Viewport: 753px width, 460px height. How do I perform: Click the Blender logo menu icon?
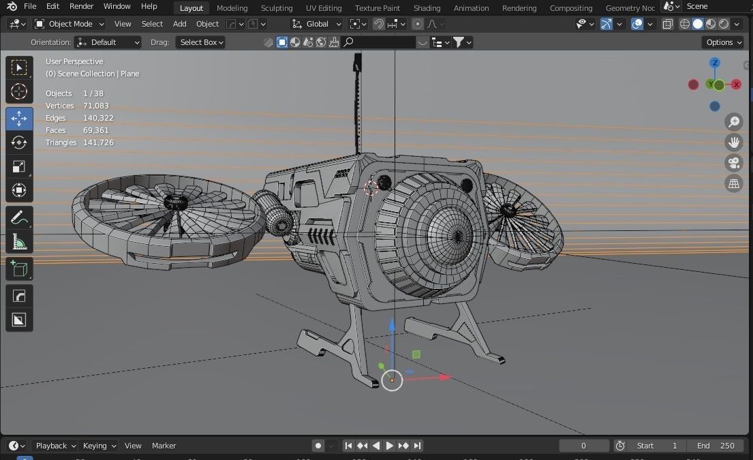tap(12, 6)
